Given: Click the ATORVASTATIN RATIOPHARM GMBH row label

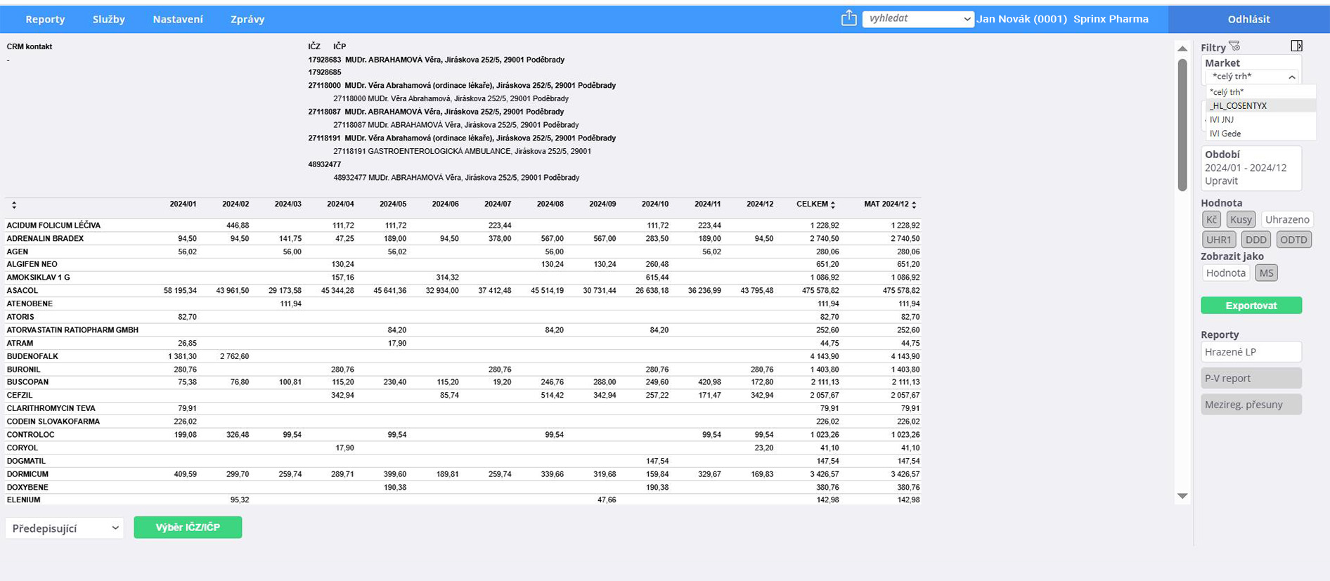Looking at the screenshot, I should click(x=72, y=330).
